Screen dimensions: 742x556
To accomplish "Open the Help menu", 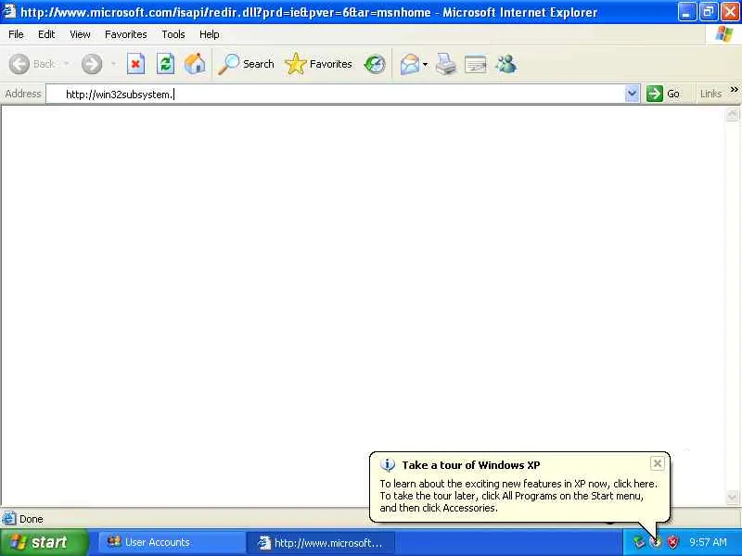I will pos(210,34).
